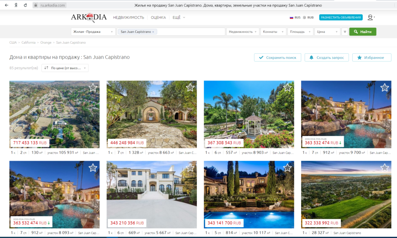Star the 446 248 984 RUB listing
This screenshot has height=238, width=397.
point(190,87)
